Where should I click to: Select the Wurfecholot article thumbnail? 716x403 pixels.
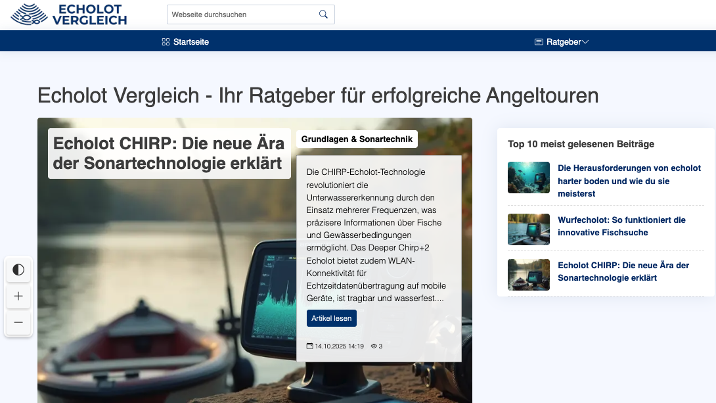(x=529, y=229)
